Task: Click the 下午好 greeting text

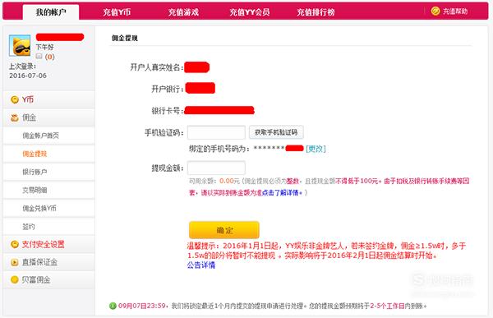Action: point(44,47)
